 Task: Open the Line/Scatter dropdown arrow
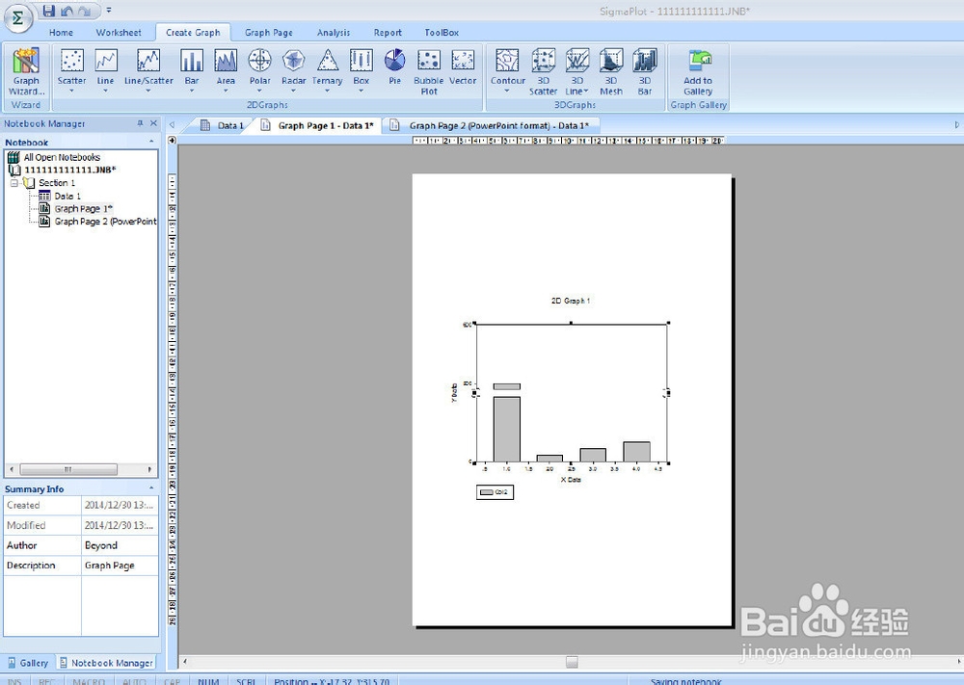point(148,91)
